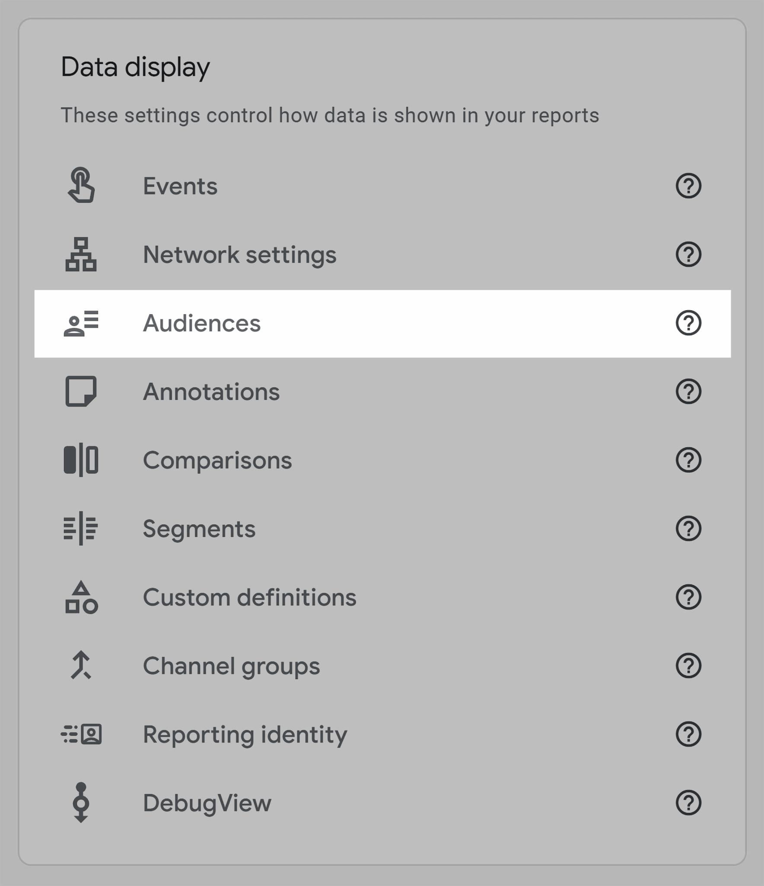The image size is (764, 886).
Task: Open help for Channel groups
Action: coord(688,665)
